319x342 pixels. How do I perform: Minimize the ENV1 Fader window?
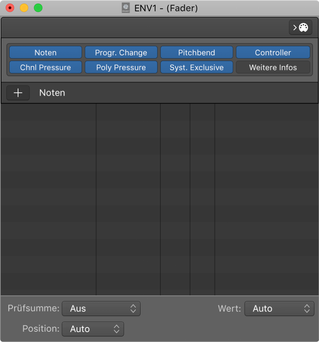click(x=24, y=8)
